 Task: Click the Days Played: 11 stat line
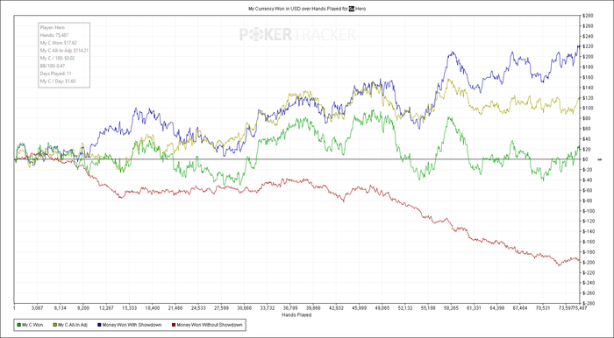(55, 74)
